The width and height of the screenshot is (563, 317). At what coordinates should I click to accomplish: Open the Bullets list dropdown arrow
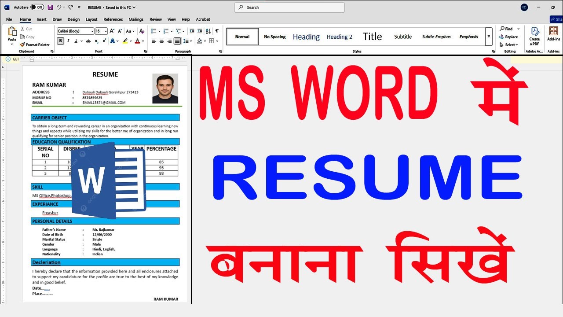pos(159,31)
